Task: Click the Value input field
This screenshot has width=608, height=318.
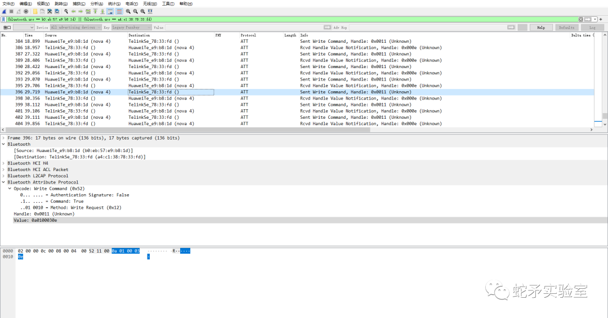Action: point(244,28)
